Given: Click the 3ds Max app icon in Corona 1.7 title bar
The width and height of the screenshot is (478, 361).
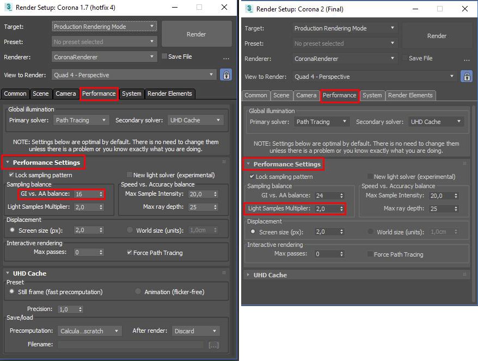Looking at the screenshot, I should pos(9,7).
